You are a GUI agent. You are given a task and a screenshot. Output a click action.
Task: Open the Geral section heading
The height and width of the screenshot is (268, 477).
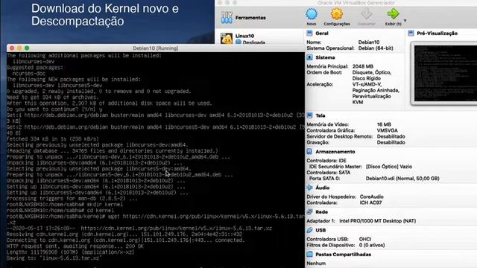(322, 33)
